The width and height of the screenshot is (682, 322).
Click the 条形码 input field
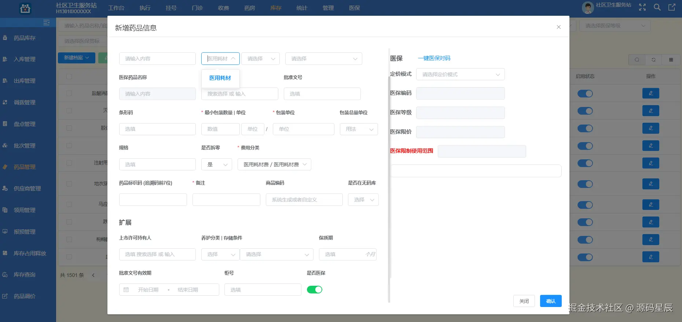pos(157,129)
